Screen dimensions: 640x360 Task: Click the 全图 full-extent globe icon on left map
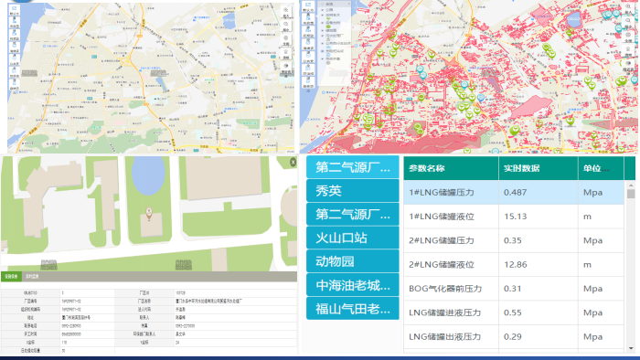pos(285,37)
